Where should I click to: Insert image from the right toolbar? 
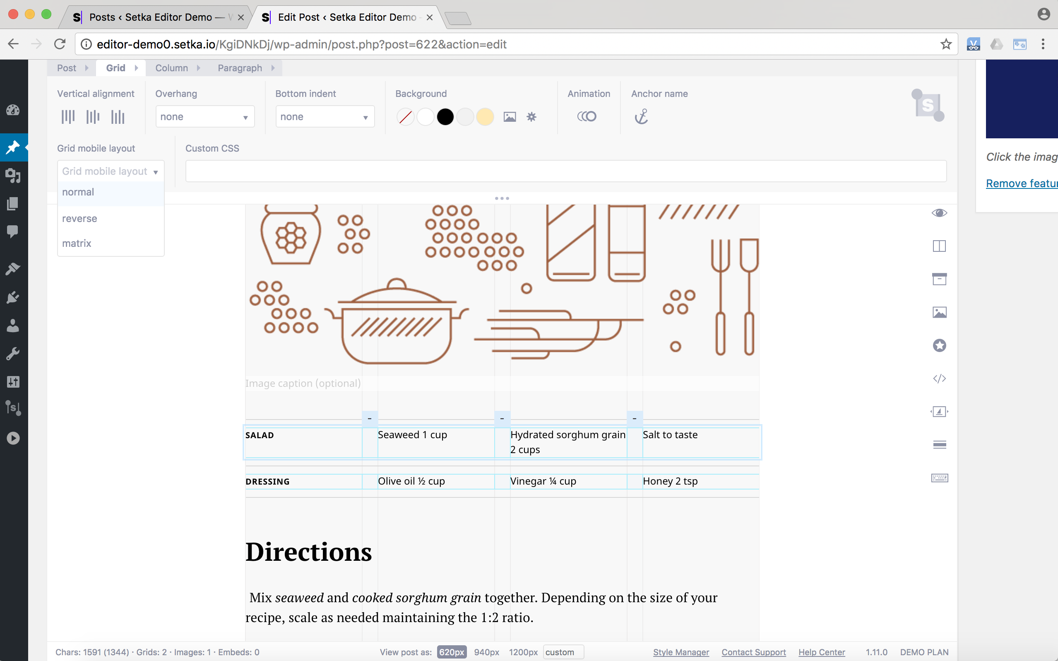pyautogui.click(x=939, y=312)
